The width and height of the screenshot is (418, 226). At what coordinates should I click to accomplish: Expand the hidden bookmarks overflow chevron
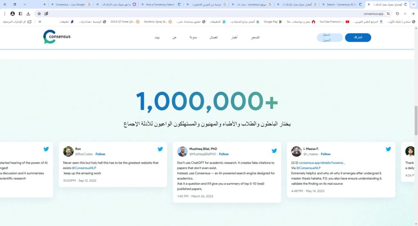[x=40, y=22]
